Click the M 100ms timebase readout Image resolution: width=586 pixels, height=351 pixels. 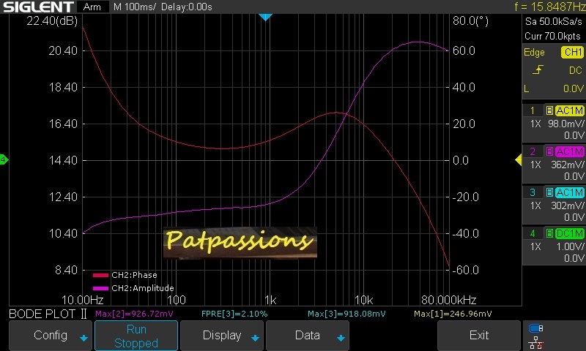[x=134, y=7]
